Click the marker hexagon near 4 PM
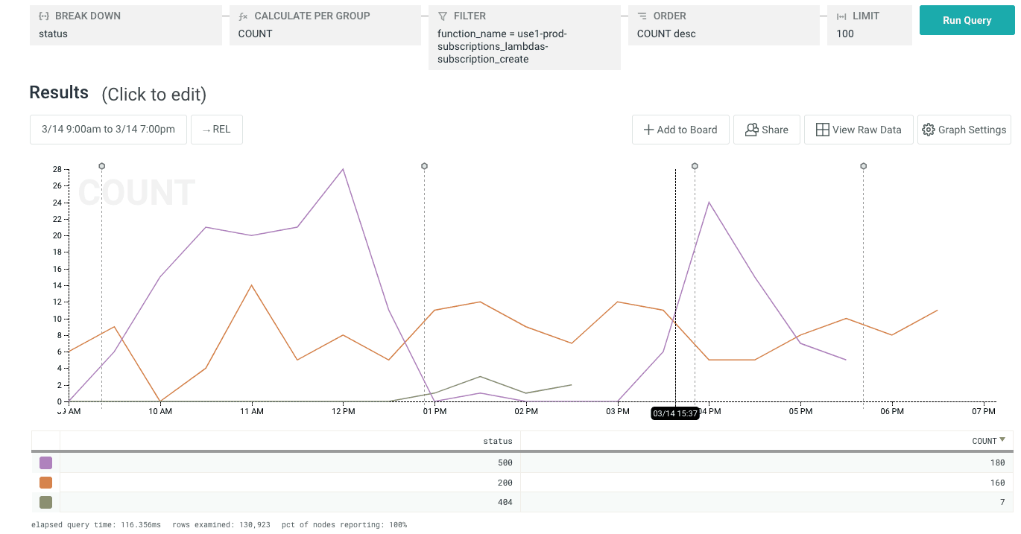 [695, 166]
